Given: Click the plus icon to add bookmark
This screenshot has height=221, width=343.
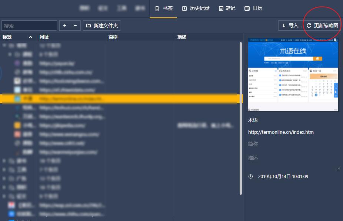Looking at the screenshot, I should click(x=65, y=25).
